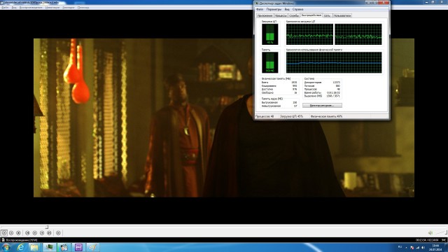Viewport: 448px width, 252px height.
Task: Skip to previous item in player controls
Action: [27, 233]
